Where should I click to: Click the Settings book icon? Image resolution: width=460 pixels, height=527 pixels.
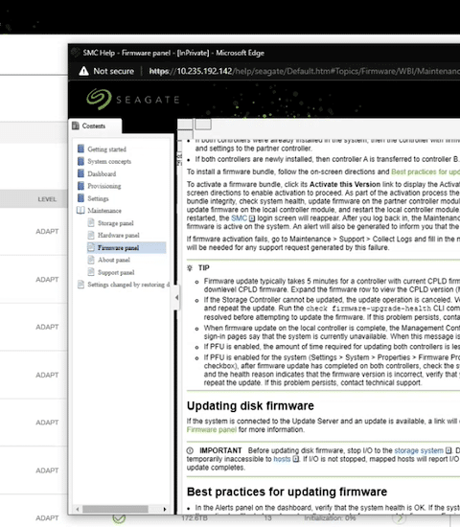point(80,198)
